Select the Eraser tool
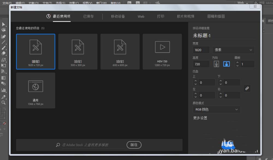The width and height of the screenshot is (273, 160). point(4,53)
